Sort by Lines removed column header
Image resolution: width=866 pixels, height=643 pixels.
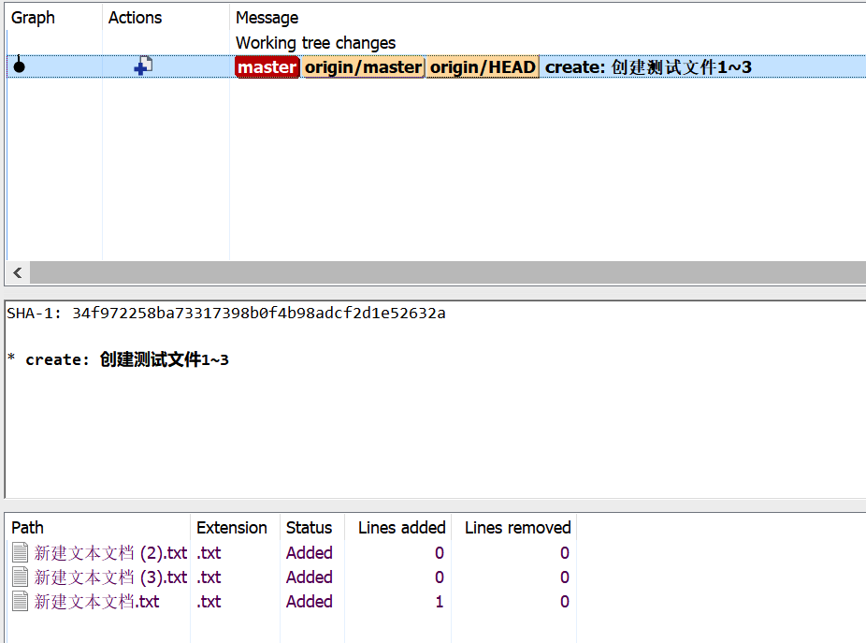tap(517, 528)
